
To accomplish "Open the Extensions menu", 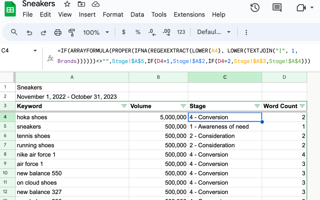I will pyautogui.click(x=189, y=15).
